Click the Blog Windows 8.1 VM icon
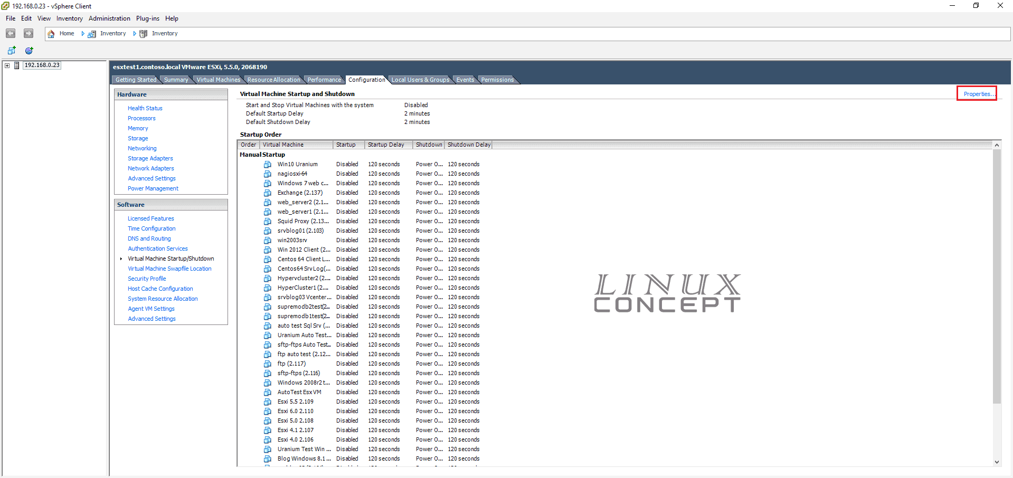Screen dimensions: 1013x478 (x=268, y=459)
